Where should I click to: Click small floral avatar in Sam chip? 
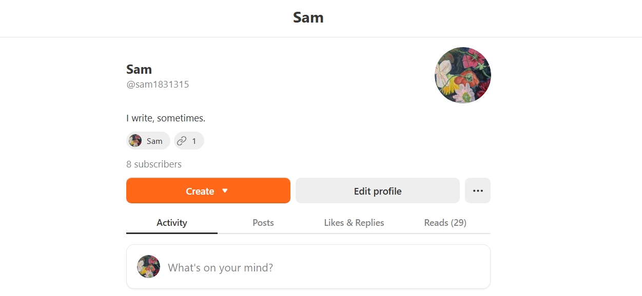135,141
